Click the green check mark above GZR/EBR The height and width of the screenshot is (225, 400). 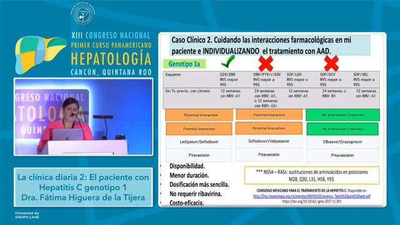pos(227,62)
